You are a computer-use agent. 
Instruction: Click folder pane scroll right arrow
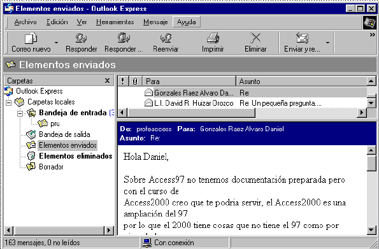click(109, 231)
